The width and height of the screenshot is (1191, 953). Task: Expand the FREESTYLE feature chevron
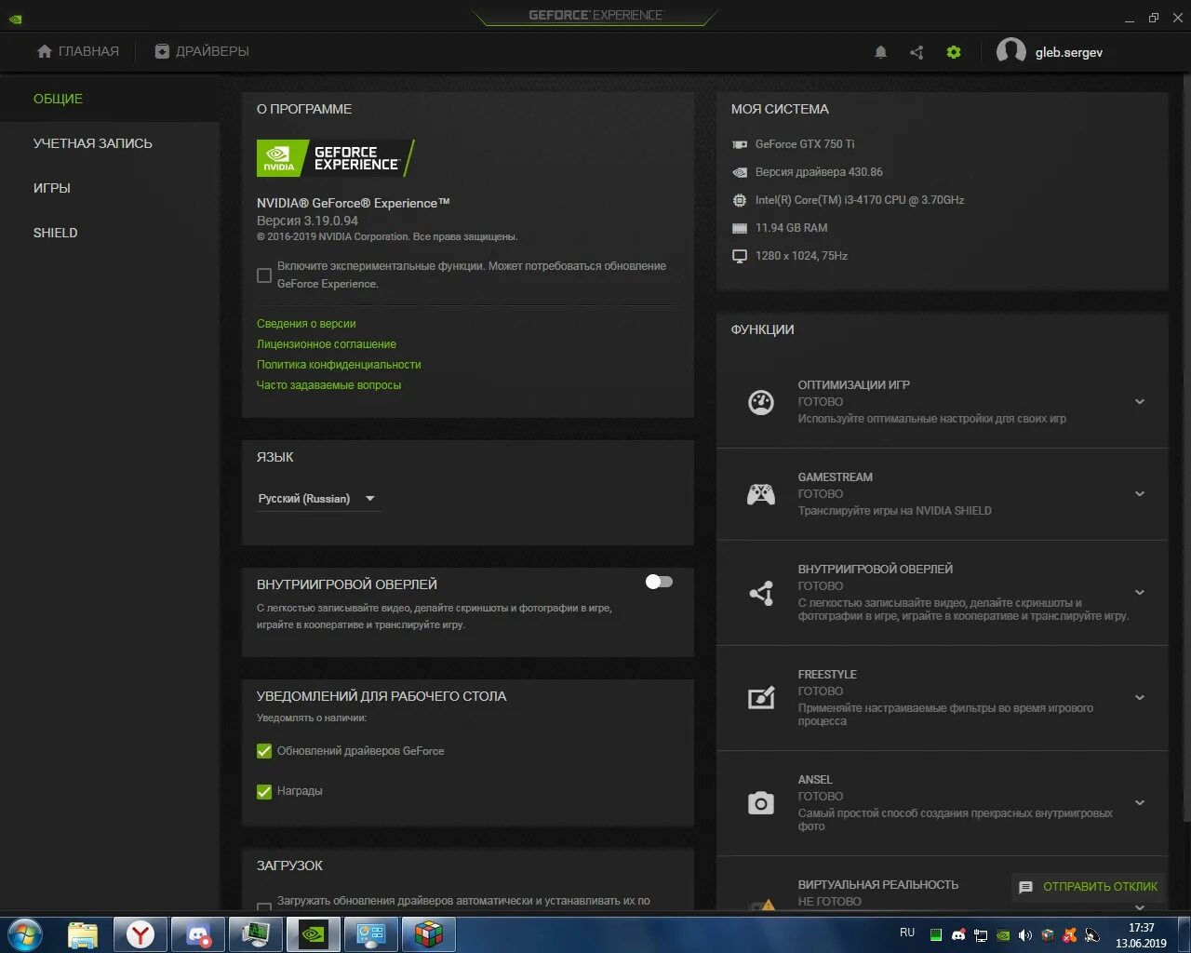(1140, 698)
